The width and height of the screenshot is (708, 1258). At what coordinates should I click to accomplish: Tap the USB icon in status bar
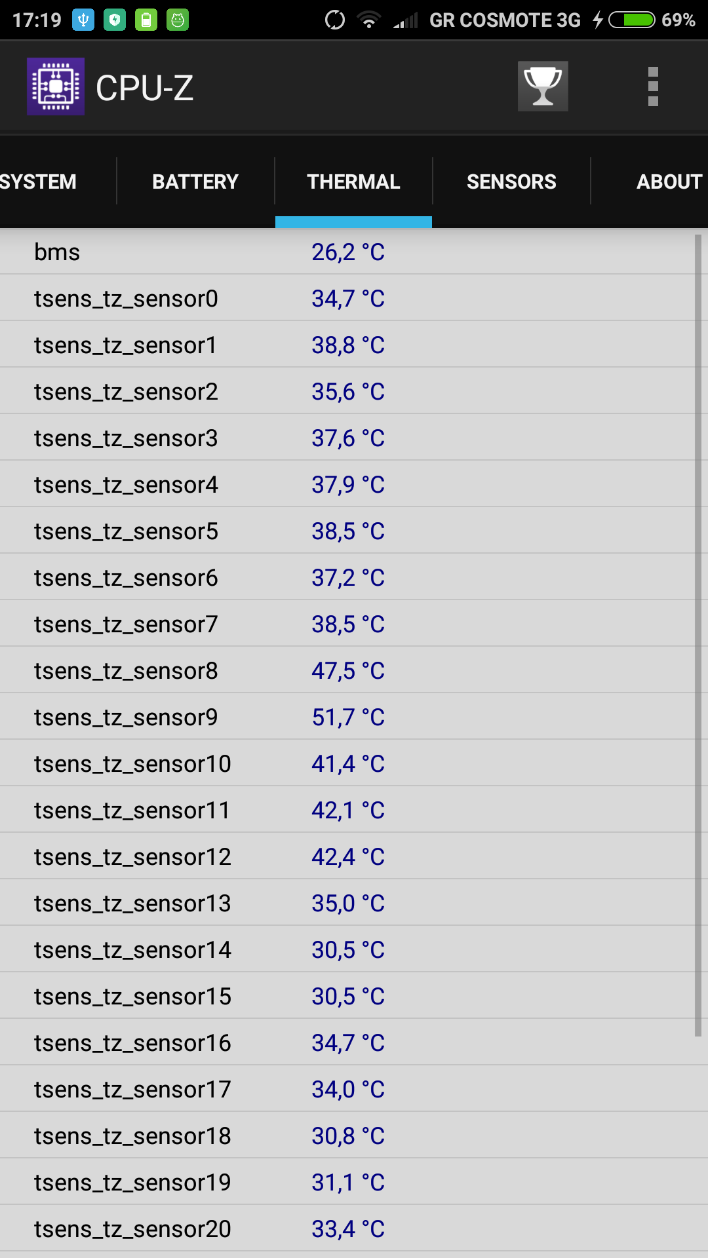pyautogui.click(x=83, y=20)
